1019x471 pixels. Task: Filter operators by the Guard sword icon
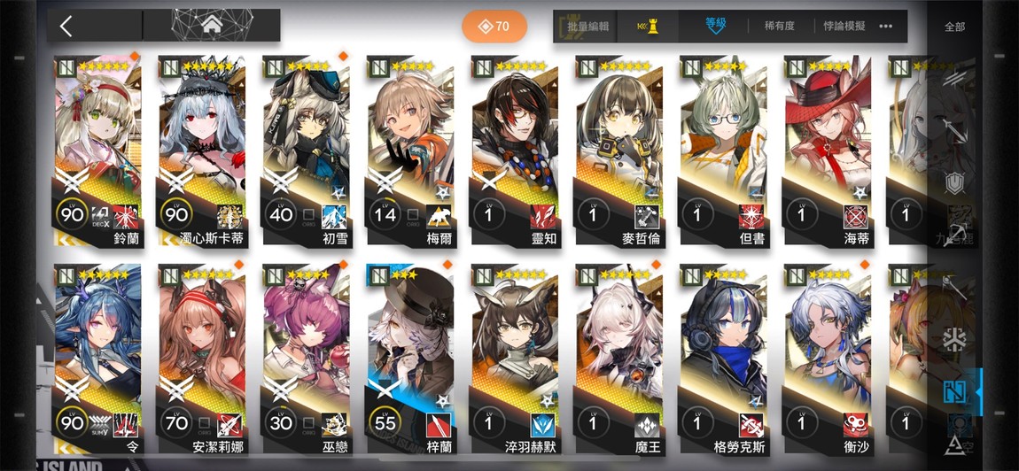click(x=954, y=130)
